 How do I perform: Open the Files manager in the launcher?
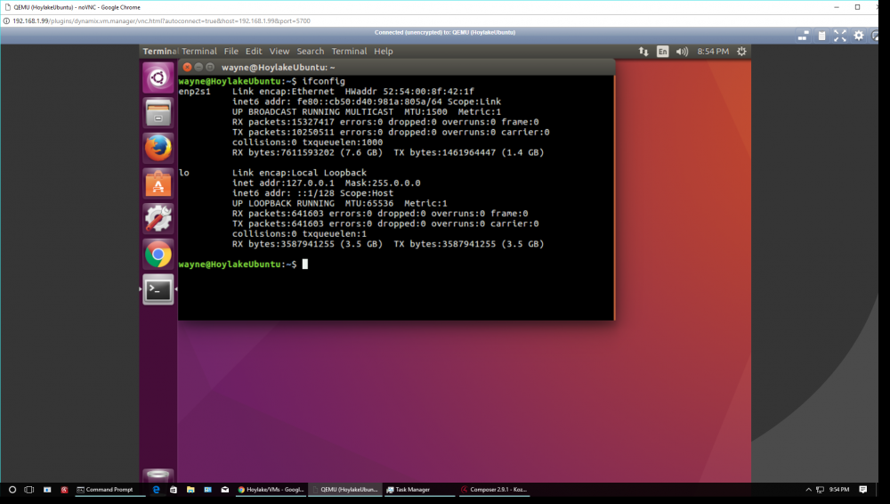[158, 112]
